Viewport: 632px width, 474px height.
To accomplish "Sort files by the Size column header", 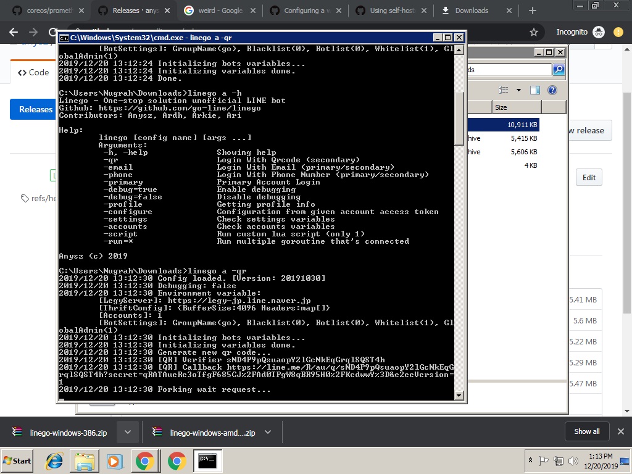I will 517,107.
